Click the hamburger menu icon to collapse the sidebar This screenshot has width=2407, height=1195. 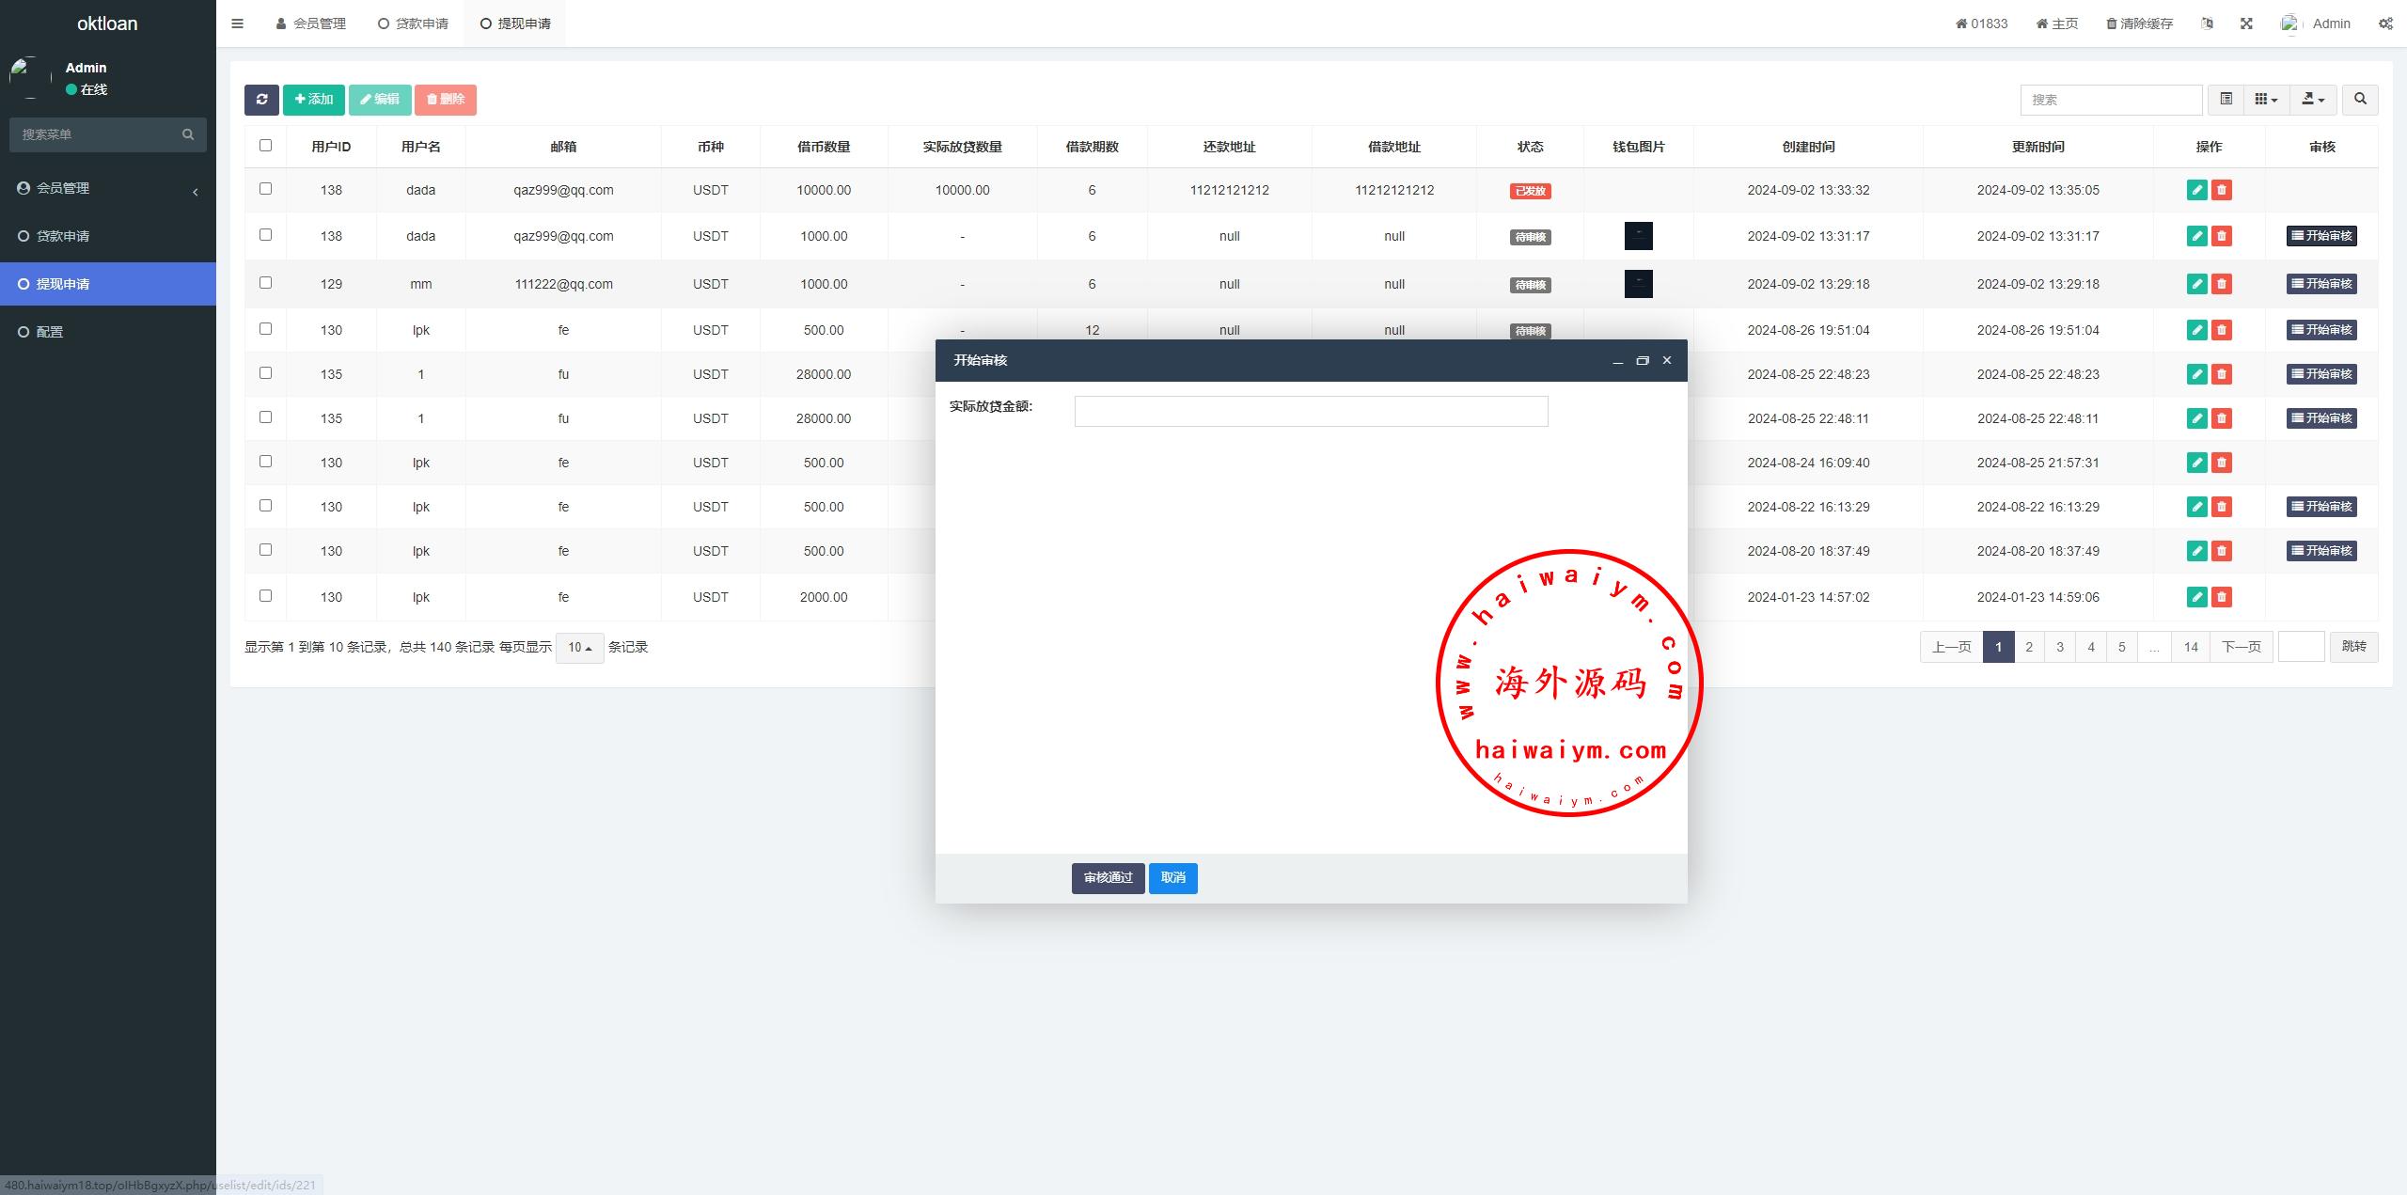(x=237, y=24)
